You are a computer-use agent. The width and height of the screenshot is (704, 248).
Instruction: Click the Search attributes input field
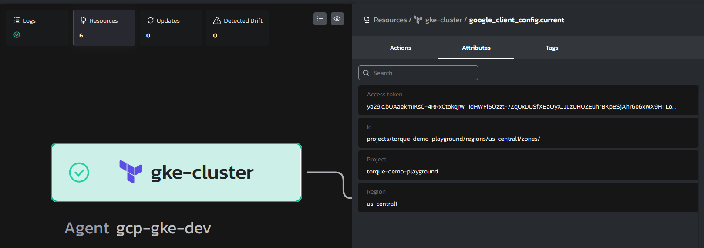[x=422, y=73]
